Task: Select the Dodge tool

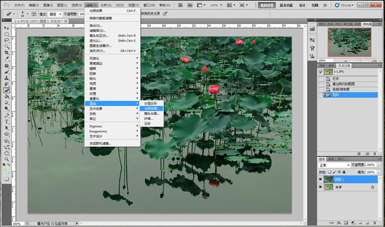Action: pyautogui.click(x=6, y=109)
